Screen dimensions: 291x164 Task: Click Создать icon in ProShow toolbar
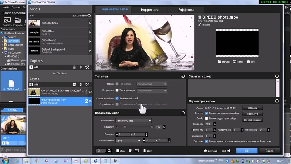click(x=7, y=20)
